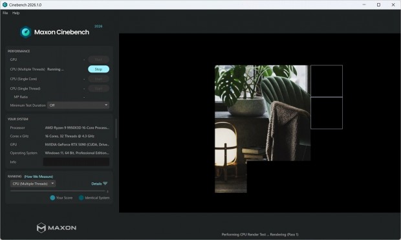
Task: Open the How We Measure link
Action: [x=39, y=177]
